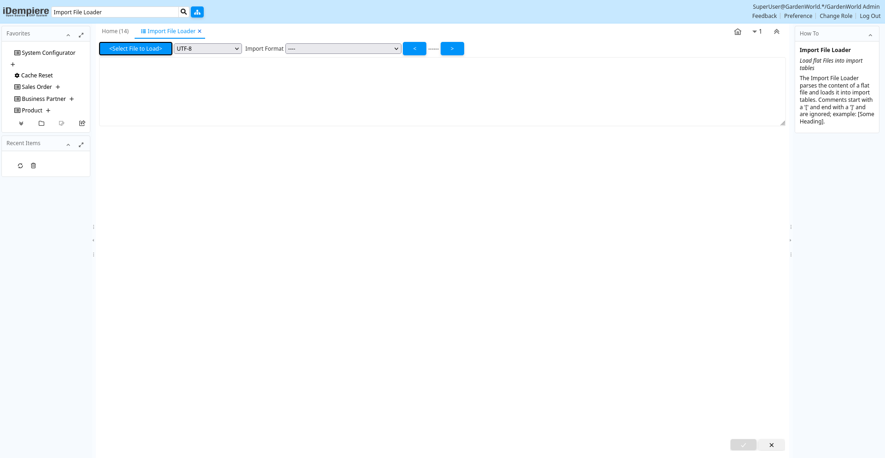Click the cancel X button at bottom
This screenshot has width=885, height=458.
pyautogui.click(x=771, y=445)
